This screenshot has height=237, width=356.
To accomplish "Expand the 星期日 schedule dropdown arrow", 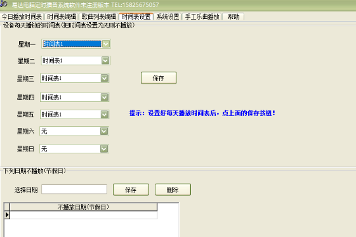I will coord(104,149).
